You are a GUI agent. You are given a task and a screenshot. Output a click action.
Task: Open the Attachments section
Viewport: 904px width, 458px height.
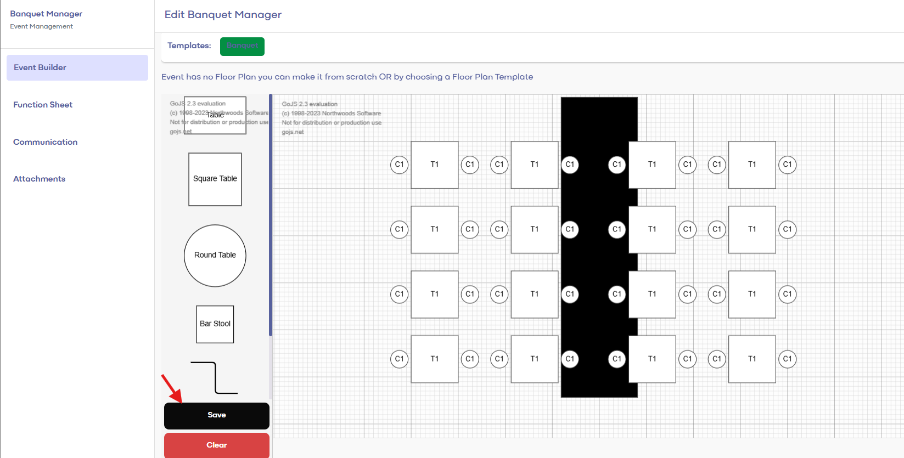(39, 179)
